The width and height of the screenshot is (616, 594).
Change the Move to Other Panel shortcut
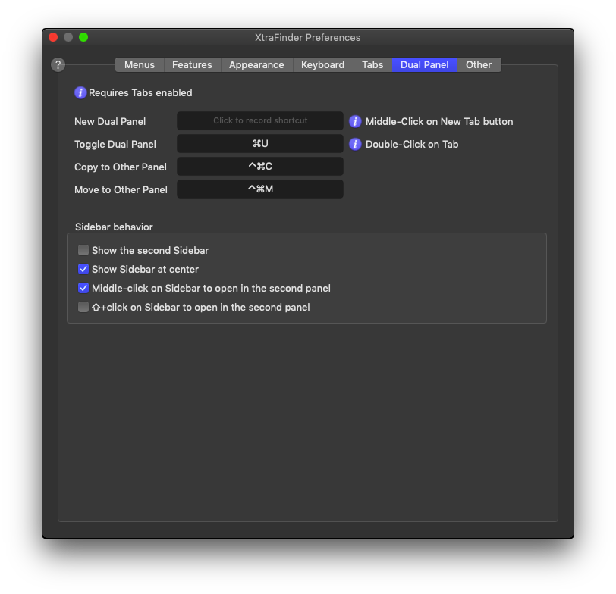(x=260, y=189)
